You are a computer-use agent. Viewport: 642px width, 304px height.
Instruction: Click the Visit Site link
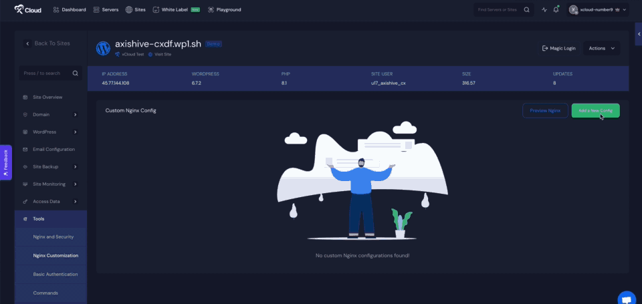pos(160,54)
